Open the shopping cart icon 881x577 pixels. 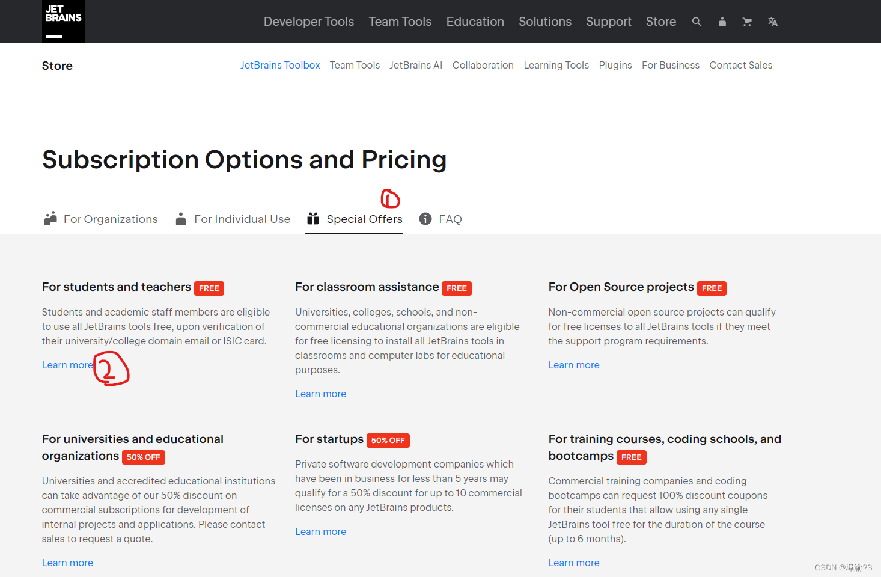tap(747, 22)
